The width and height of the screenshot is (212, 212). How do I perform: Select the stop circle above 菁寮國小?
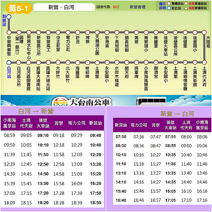[146, 32]
